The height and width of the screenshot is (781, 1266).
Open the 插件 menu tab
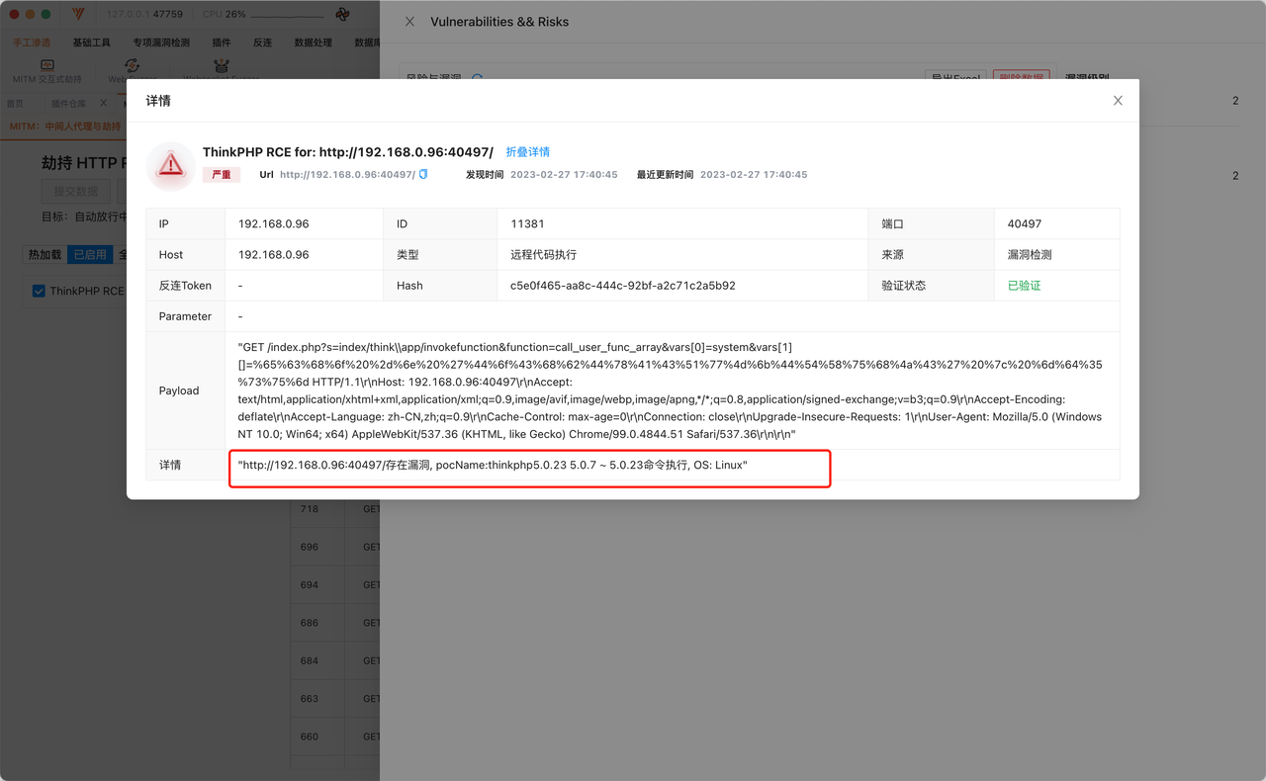click(222, 43)
